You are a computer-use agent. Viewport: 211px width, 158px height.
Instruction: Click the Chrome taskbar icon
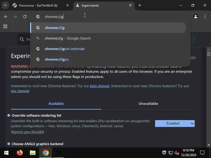tap(45, 153)
